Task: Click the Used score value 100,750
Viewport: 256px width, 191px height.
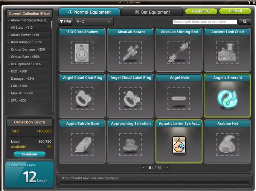Action: click(45, 142)
